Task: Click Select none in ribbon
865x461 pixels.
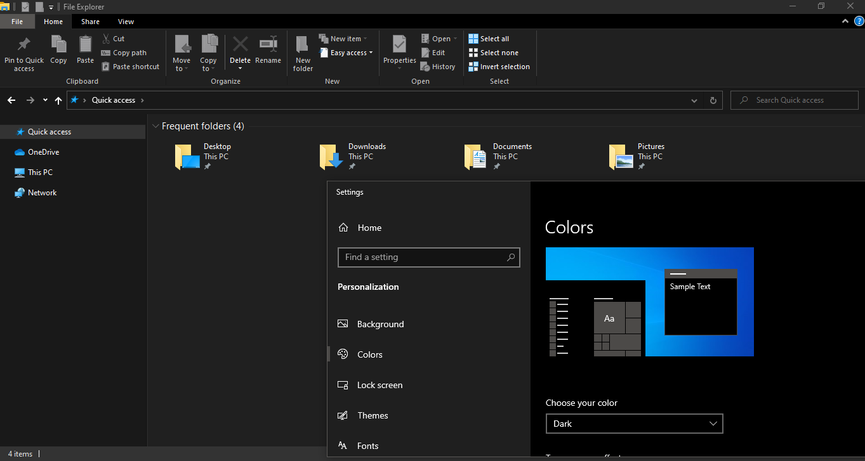Action: (493, 53)
